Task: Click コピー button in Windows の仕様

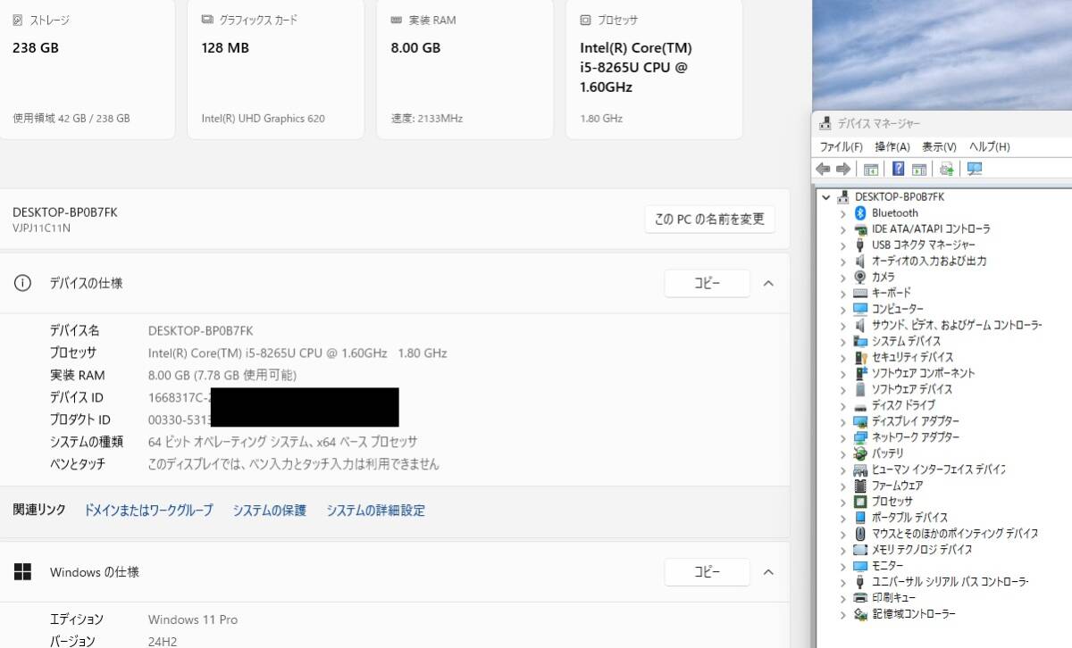Action: [x=707, y=572]
